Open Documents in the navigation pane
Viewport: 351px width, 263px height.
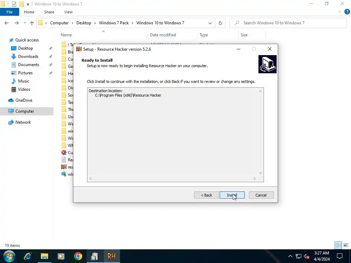tap(25, 65)
